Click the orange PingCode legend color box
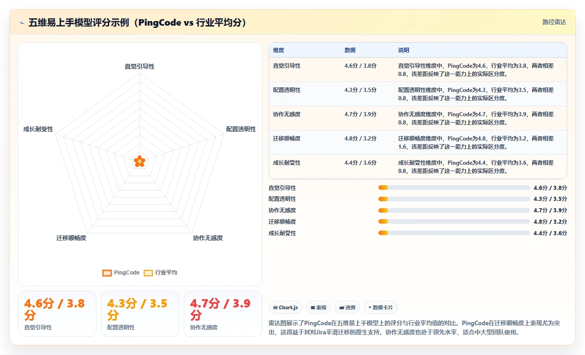585x355 pixels. 107,273
